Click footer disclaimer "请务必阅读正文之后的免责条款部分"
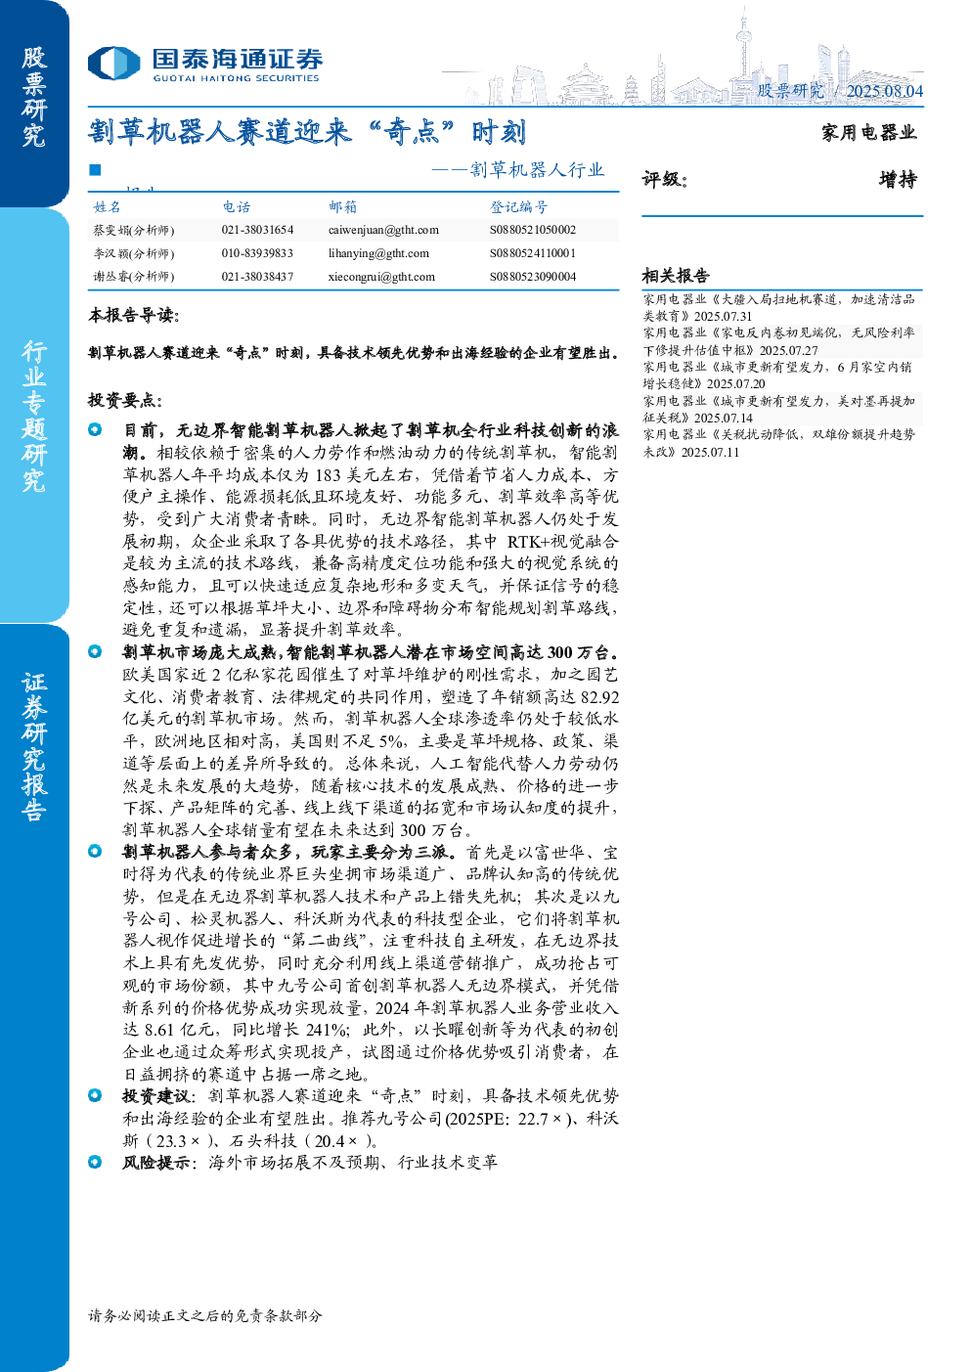 pyautogui.click(x=205, y=1315)
